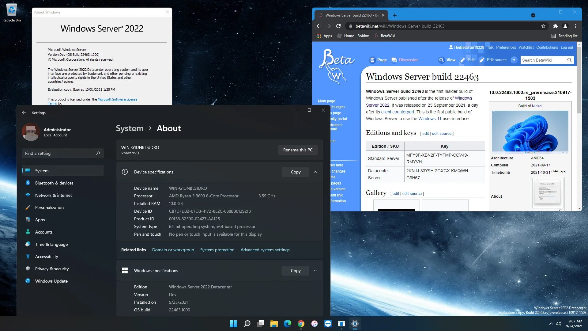Open File Explorer from taskbar
588x331 pixels.
274,324
